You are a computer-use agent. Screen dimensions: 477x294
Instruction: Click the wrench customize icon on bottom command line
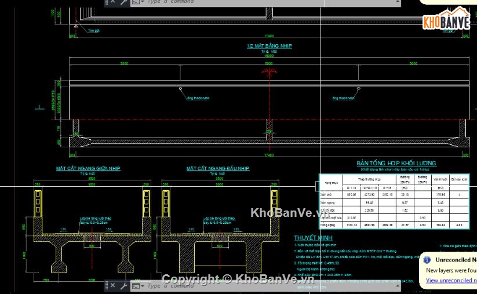123,286
